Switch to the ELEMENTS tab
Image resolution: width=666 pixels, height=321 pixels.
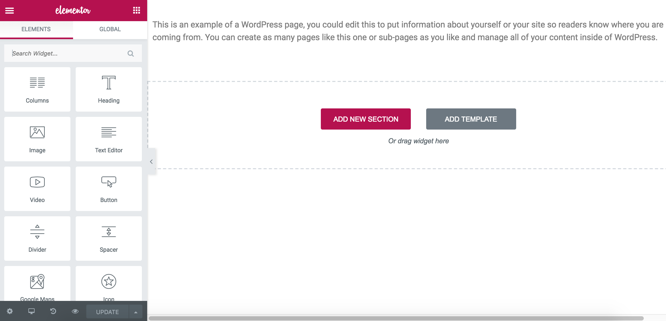click(x=36, y=29)
